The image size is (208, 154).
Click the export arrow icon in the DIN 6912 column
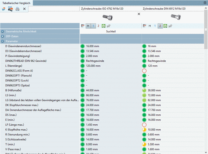pyautogui.click(x=170, y=26)
